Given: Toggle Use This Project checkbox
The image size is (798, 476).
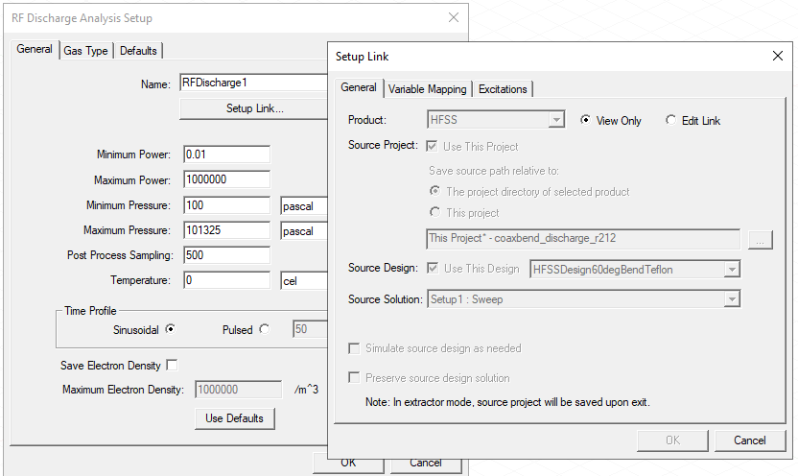Looking at the screenshot, I should pyautogui.click(x=432, y=146).
